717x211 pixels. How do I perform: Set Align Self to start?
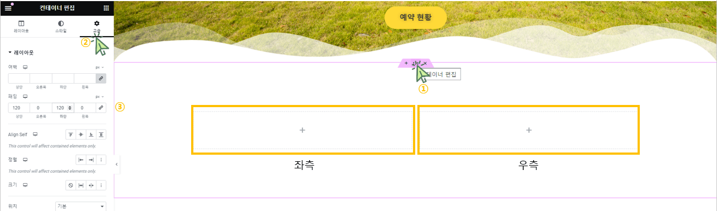[71, 134]
